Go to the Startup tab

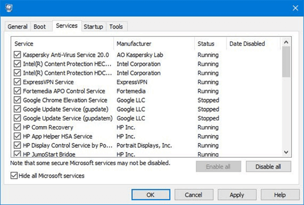coord(93,26)
